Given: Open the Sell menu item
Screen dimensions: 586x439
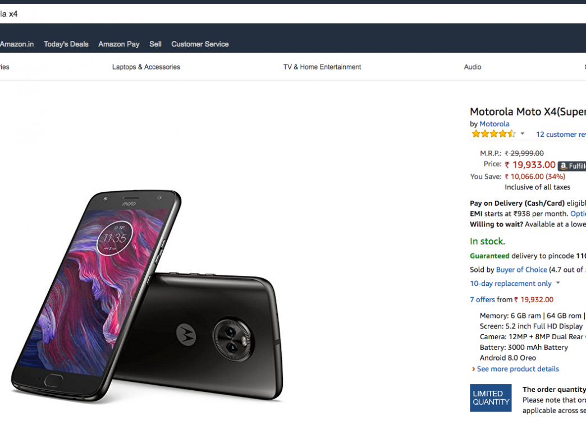Looking at the screenshot, I should tap(155, 44).
